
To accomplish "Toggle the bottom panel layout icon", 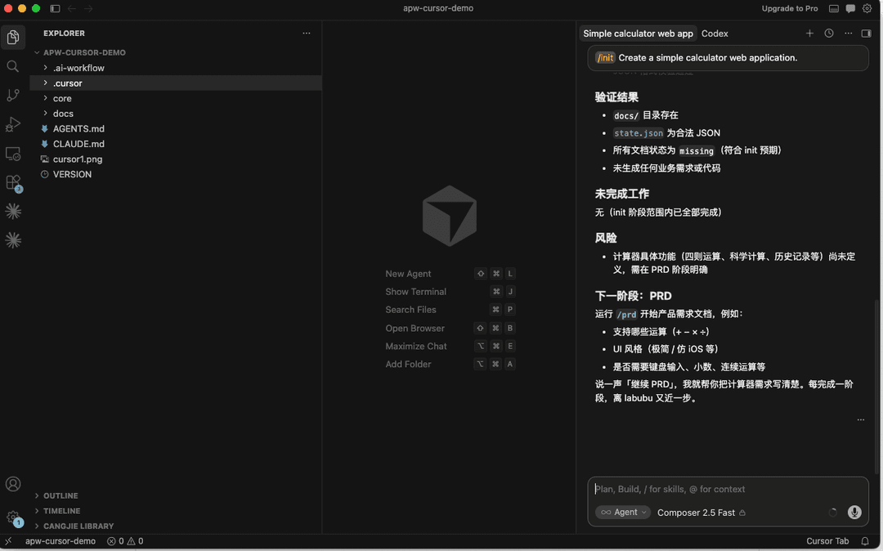I will tap(834, 8).
